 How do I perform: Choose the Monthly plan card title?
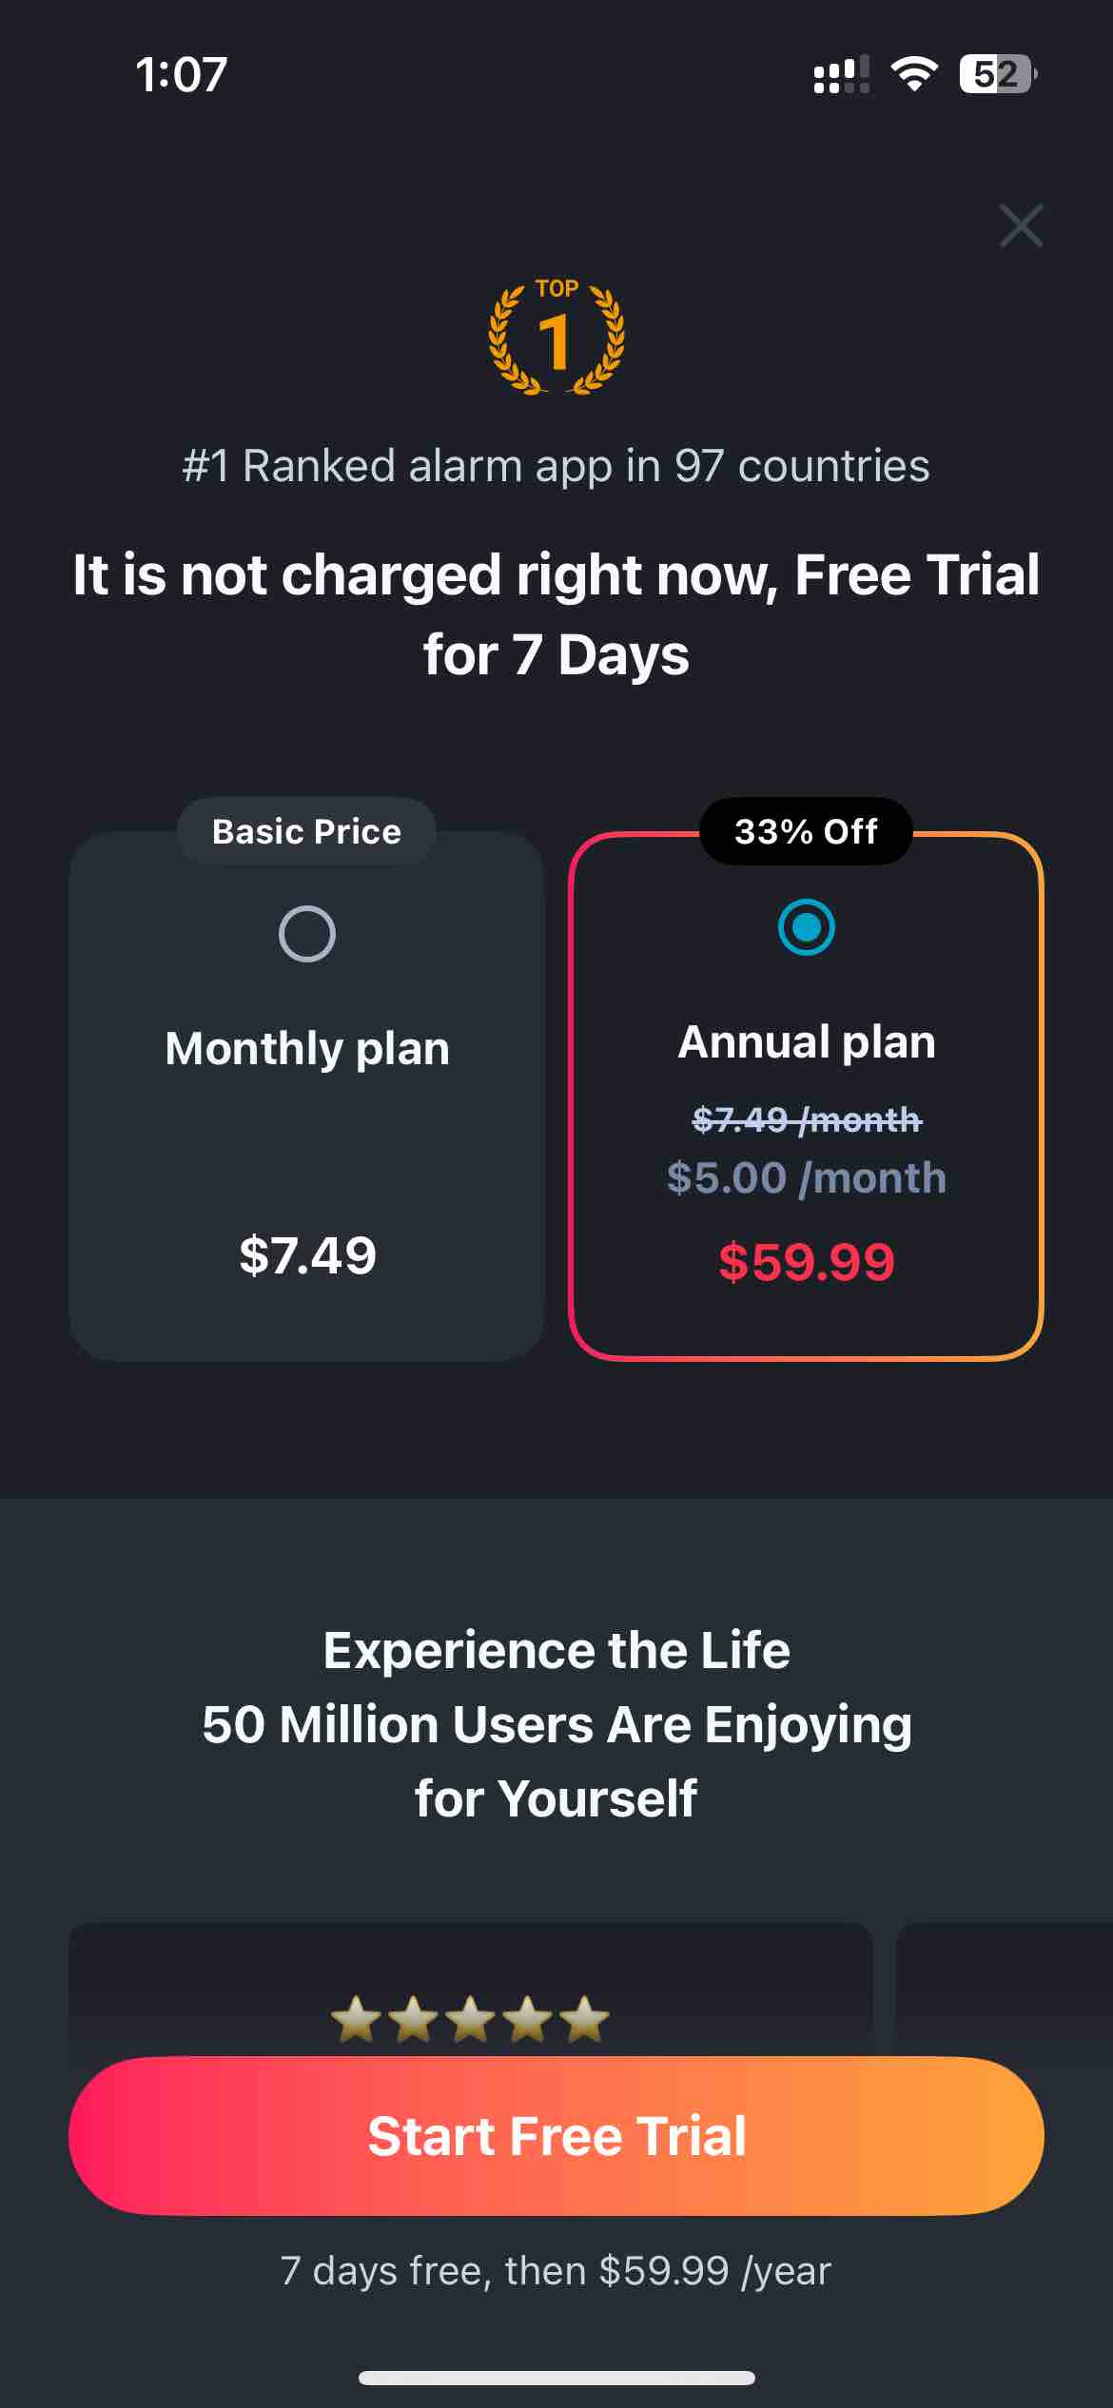click(x=306, y=1049)
